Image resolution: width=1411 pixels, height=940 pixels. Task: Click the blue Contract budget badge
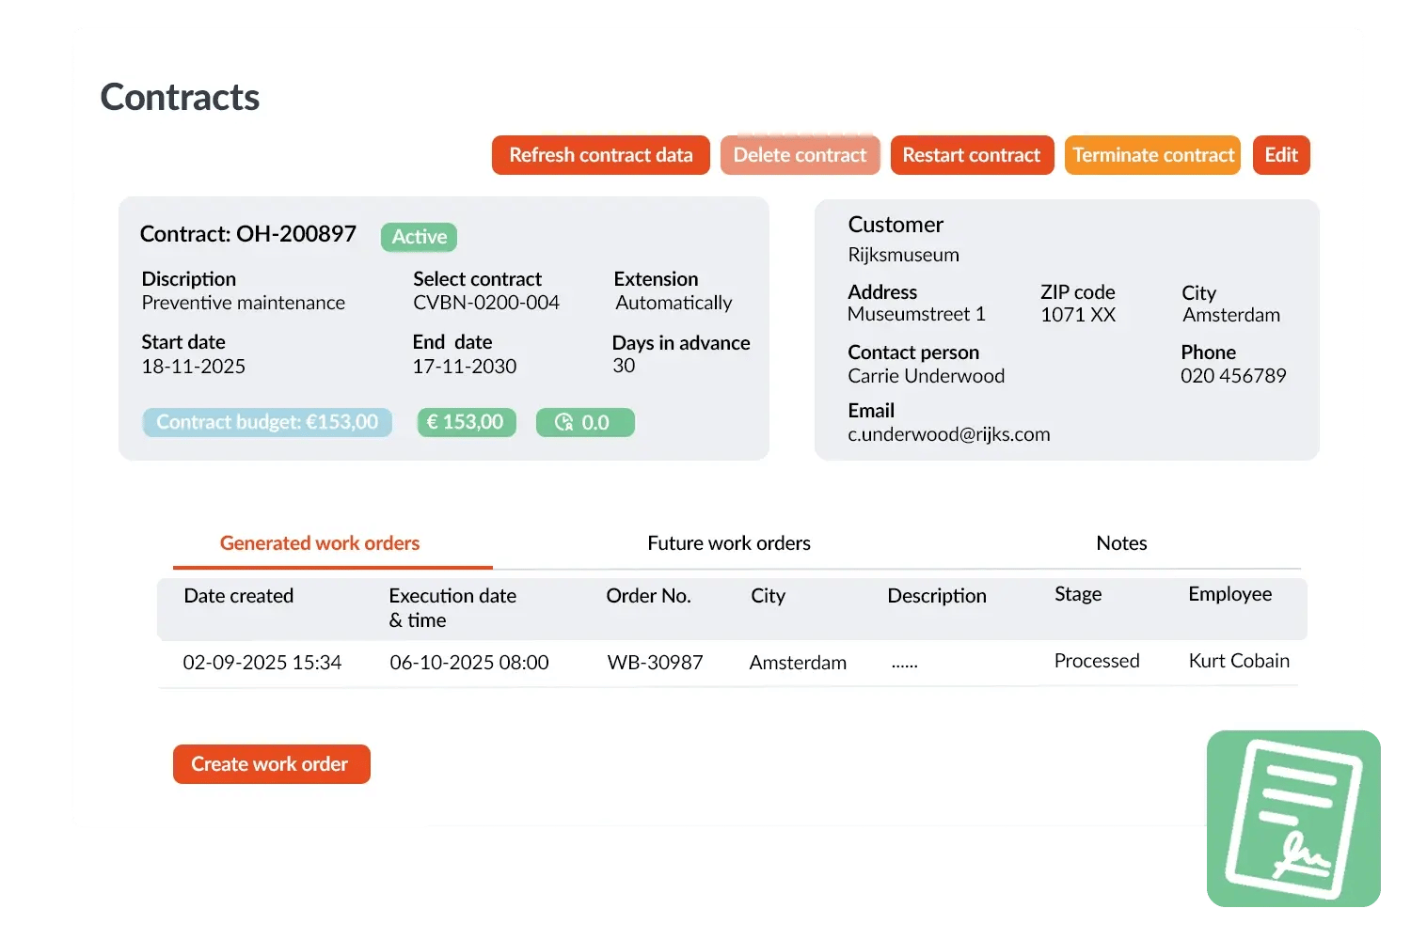[x=267, y=422]
